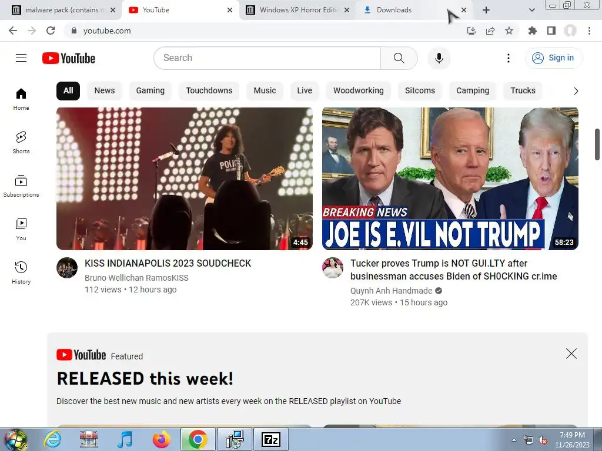The height and width of the screenshot is (451, 602).
Task: Select the Gaming filter chip
Action: tap(150, 91)
